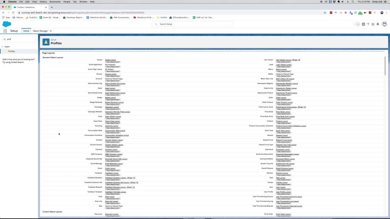Open the Hubitat bookmark

162,17
